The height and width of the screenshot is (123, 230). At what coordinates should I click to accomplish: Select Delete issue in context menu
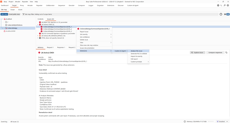(x=94, y=40)
